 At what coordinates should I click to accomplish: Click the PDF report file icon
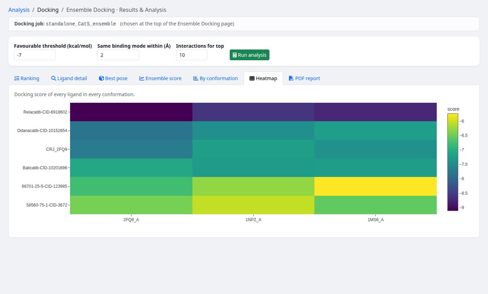click(x=291, y=78)
